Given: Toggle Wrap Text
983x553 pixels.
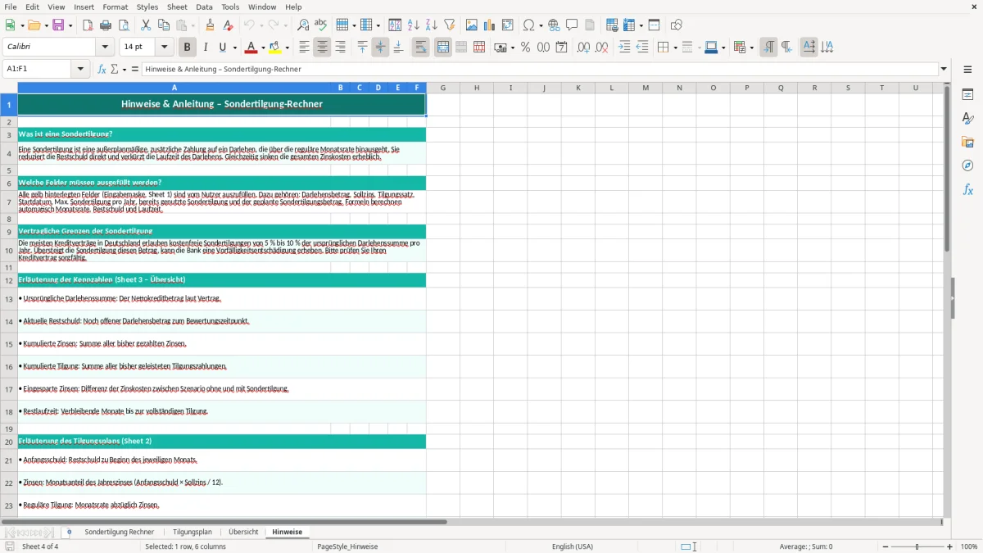Looking at the screenshot, I should tap(420, 48).
